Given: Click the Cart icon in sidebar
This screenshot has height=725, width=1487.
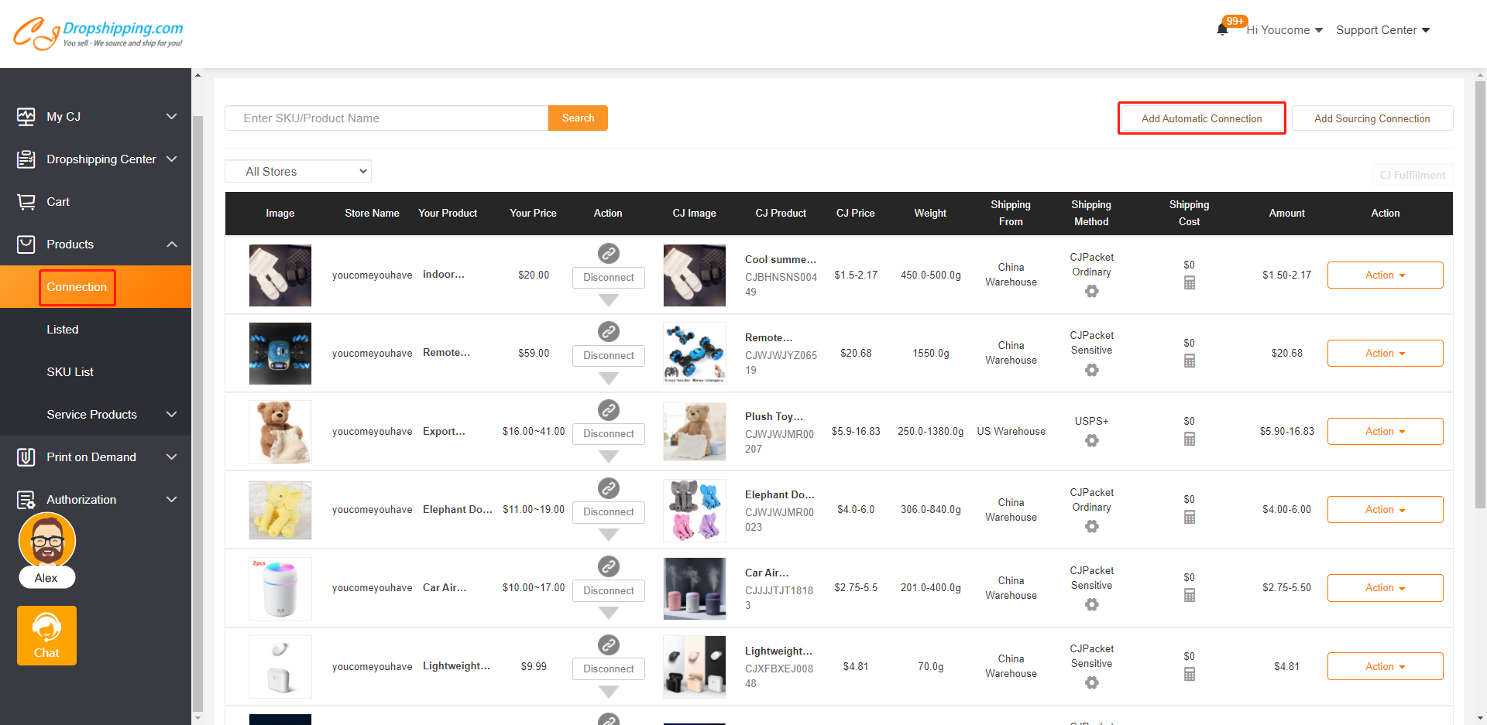Looking at the screenshot, I should click(26, 202).
